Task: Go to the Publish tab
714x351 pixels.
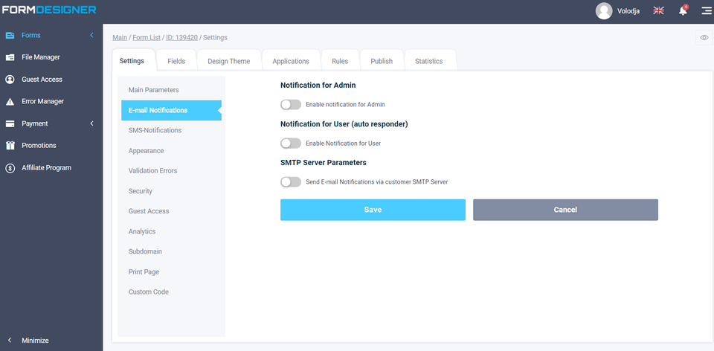Action: [x=382, y=61]
